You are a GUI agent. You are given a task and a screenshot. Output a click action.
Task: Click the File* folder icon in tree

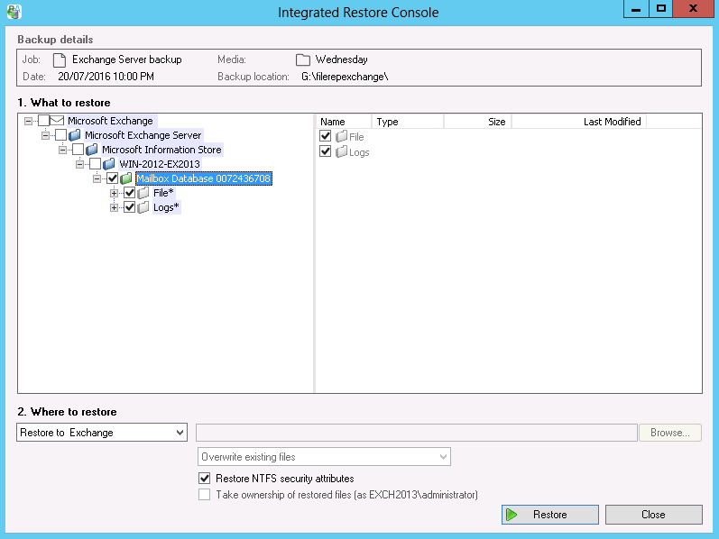coord(143,193)
